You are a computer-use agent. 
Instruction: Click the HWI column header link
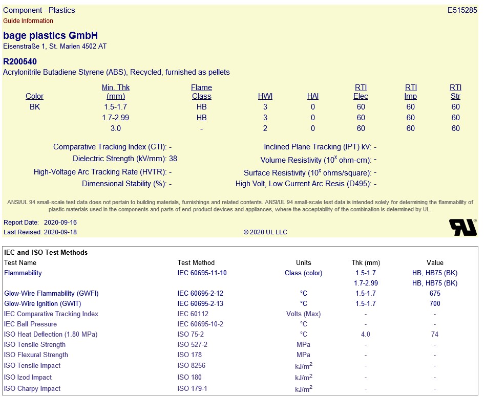click(265, 96)
